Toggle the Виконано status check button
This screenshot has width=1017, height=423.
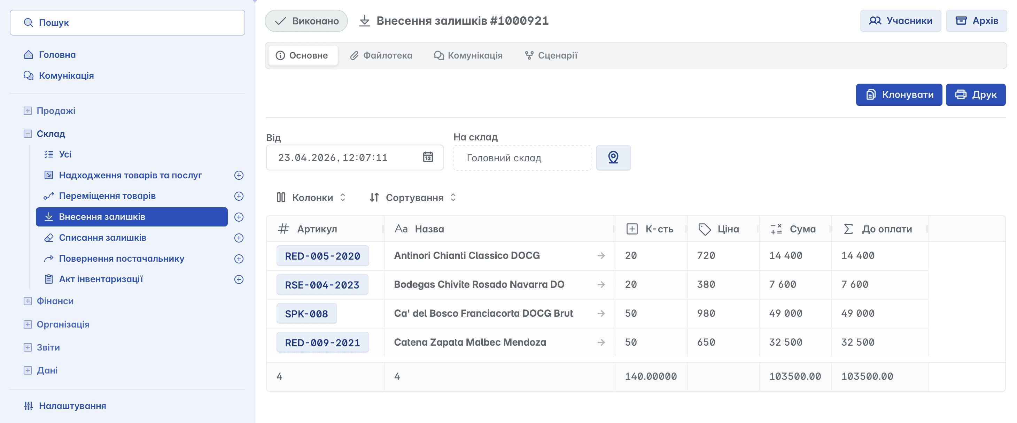[x=306, y=21]
